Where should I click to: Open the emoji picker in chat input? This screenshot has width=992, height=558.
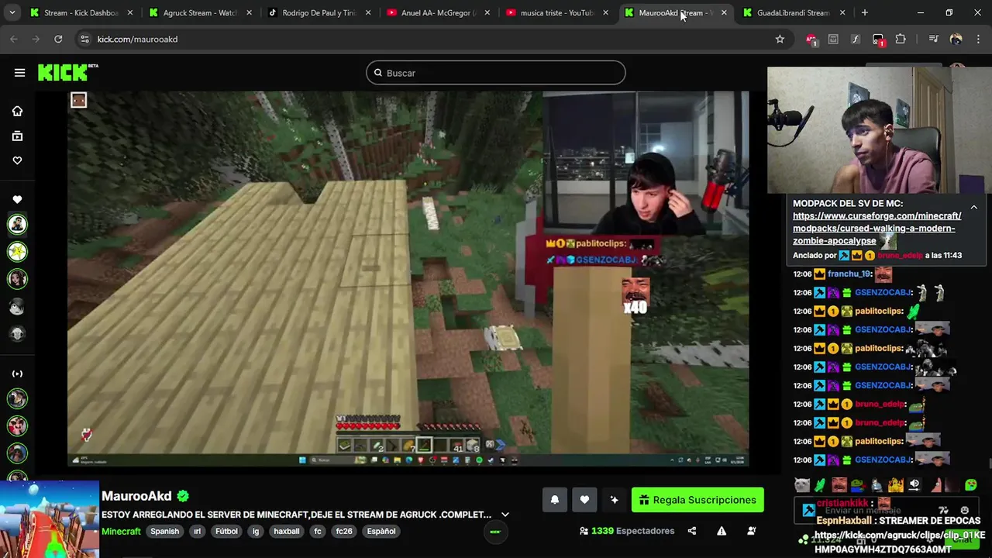click(964, 511)
